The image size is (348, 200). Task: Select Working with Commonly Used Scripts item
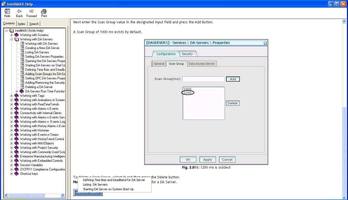coord(42,152)
